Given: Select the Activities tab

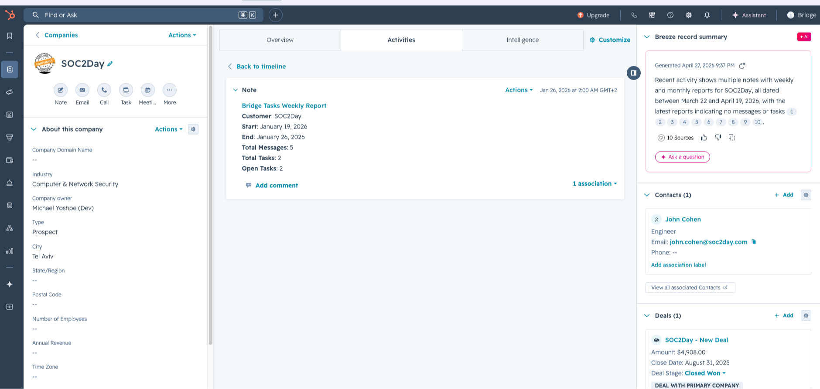Looking at the screenshot, I should [x=401, y=40].
